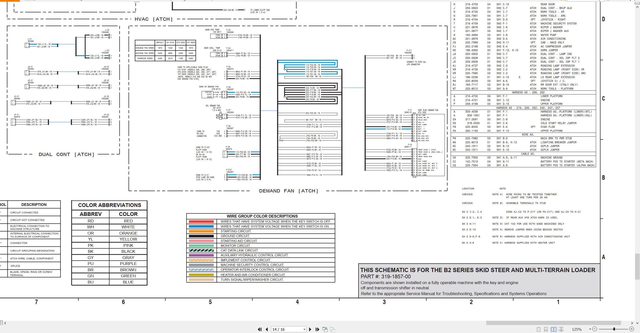Click 'OVERRIDE SPEED' table row

coord(165,58)
